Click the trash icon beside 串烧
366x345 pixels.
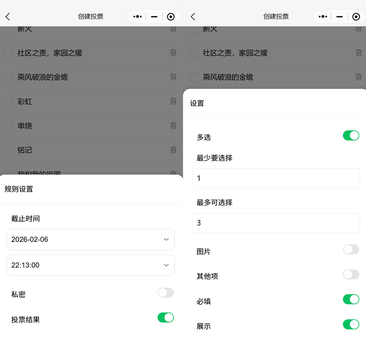click(173, 125)
